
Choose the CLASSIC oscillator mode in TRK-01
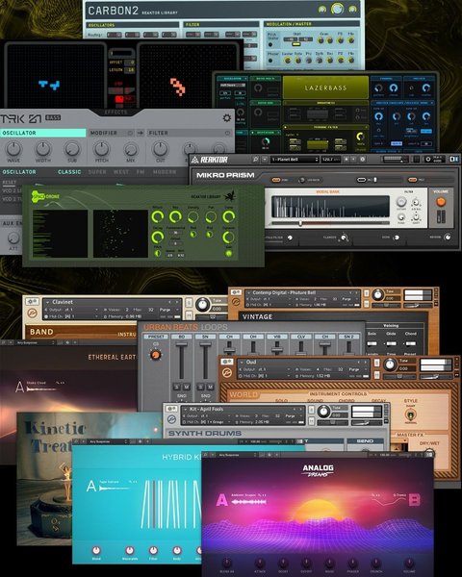pyautogui.click(x=69, y=172)
